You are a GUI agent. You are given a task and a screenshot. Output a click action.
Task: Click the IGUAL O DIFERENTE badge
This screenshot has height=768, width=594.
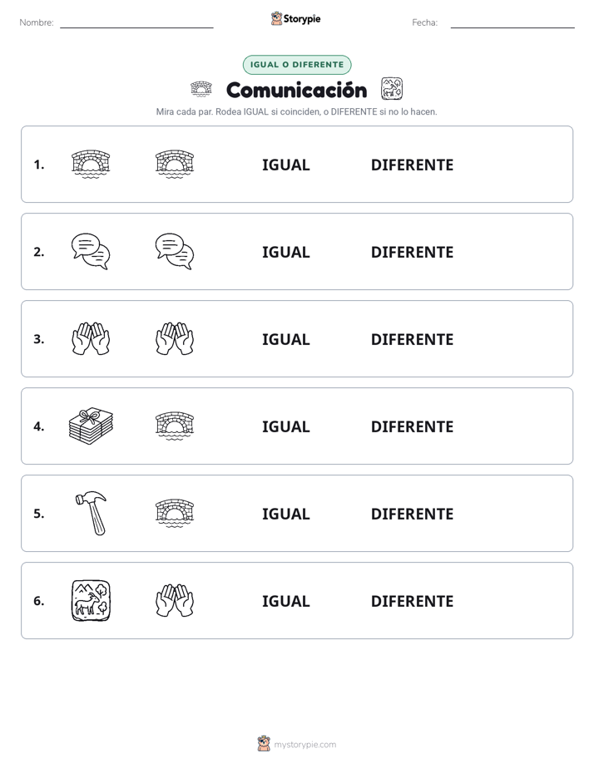click(x=297, y=65)
